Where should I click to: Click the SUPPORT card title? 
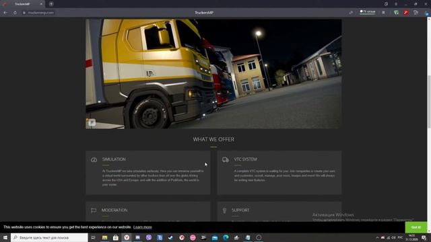tap(240, 210)
